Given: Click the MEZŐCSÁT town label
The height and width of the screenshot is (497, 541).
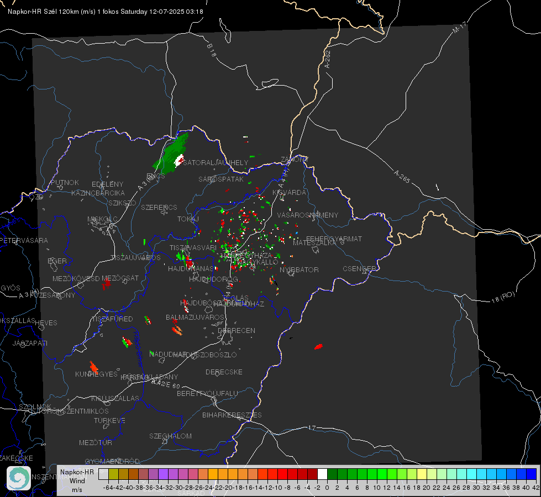Looking at the screenshot, I should [x=120, y=278].
